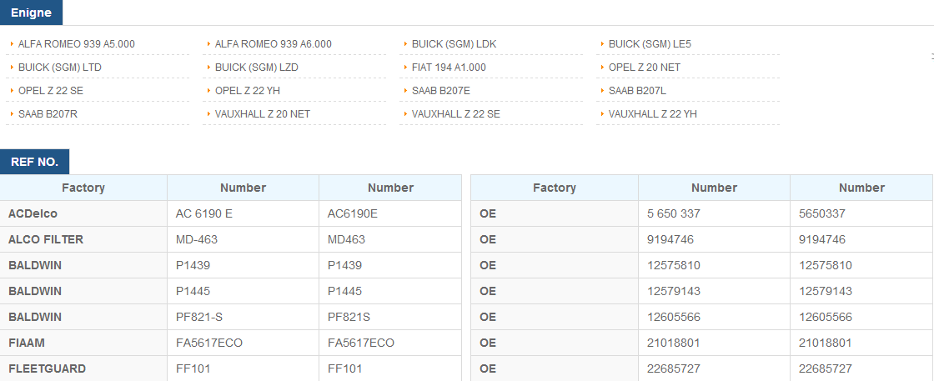Select SAAB B207R engine link
This screenshot has height=381, width=934.
pyautogui.click(x=48, y=113)
